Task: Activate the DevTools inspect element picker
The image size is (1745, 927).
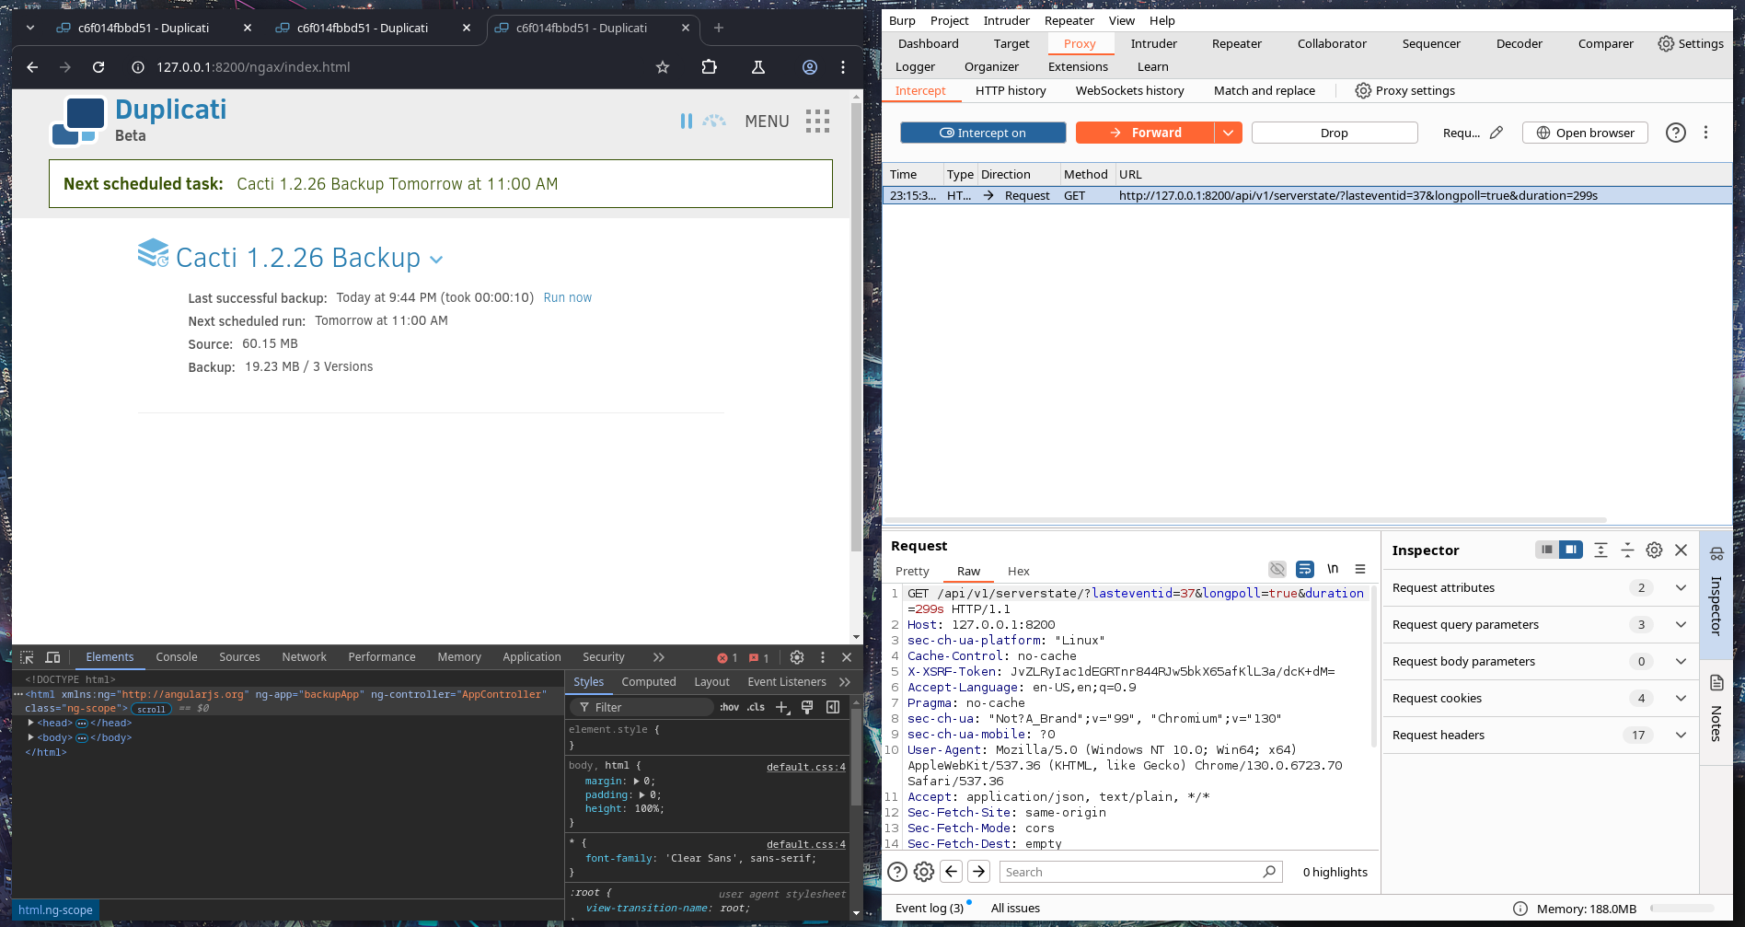Action: click(x=27, y=657)
